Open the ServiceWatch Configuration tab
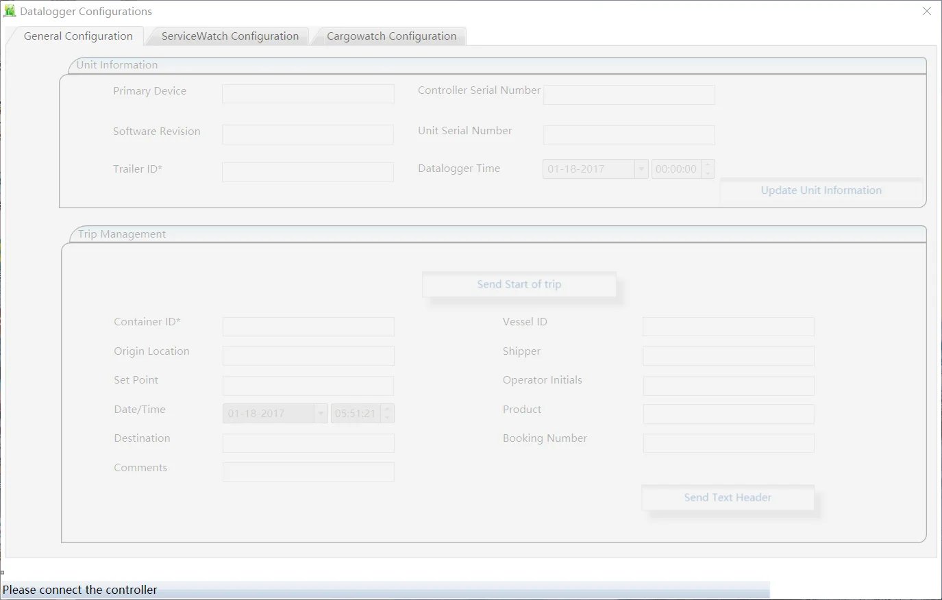This screenshot has height=600, width=942. pyautogui.click(x=228, y=36)
